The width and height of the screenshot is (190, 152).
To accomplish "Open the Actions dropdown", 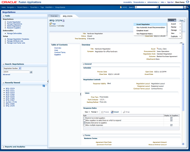I will [x=172, y=20].
